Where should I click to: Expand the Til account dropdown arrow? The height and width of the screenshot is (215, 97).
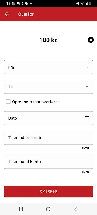(87, 87)
